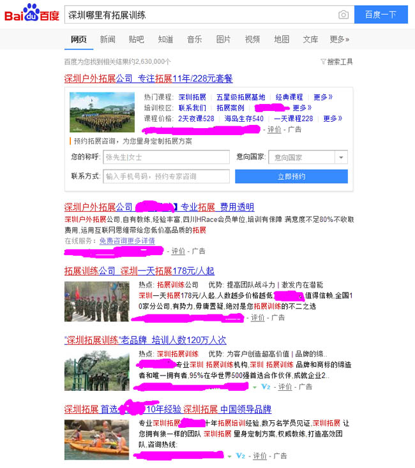The height and width of the screenshot is (468, 415).
Task: Click the V2 badge in the 老品牌 result
Action: pyautogui.click(x=266, y=387)
